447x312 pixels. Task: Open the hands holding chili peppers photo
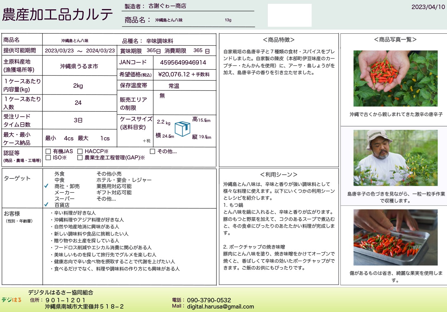pos(395,78)
